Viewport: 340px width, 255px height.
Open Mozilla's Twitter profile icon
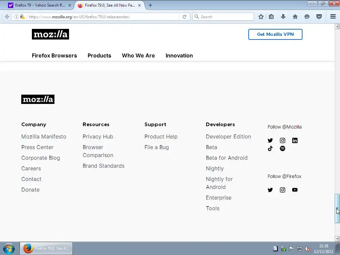tap(270, 140)
